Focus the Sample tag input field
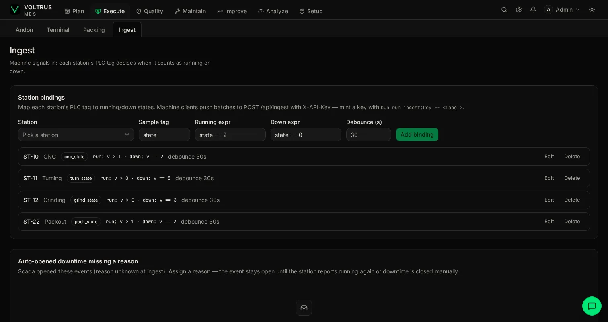 click(164, 135)
